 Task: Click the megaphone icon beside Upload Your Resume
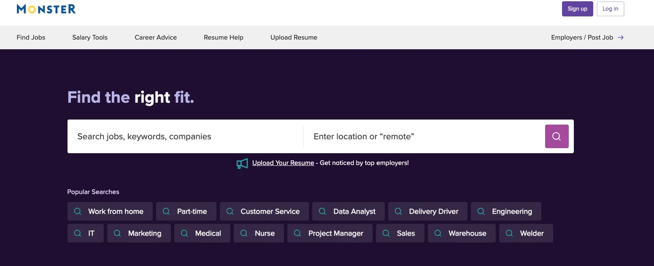pos(242,163)
